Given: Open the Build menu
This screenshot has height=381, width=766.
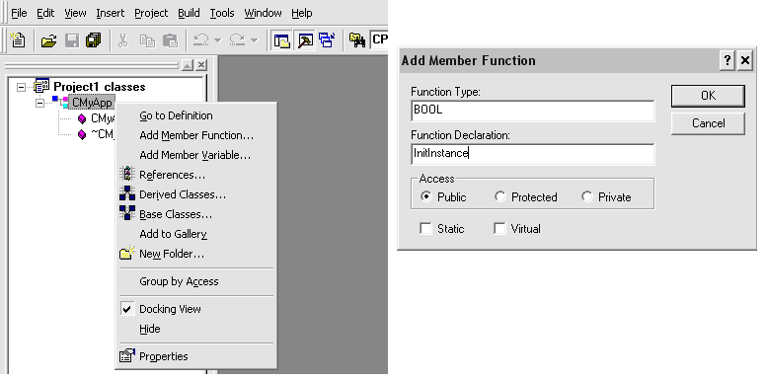Looking at the screenshot, I should (x=189, y=13).
